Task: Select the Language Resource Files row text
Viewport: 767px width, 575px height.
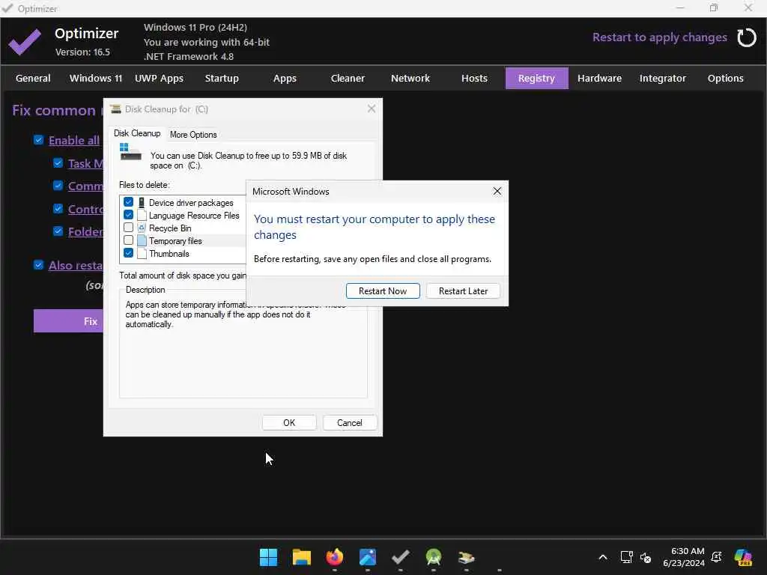Action: click(194, 215)
